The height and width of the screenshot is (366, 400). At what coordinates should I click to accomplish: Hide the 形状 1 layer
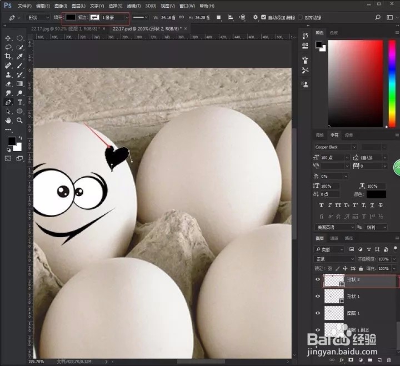[x=318, y=296]
